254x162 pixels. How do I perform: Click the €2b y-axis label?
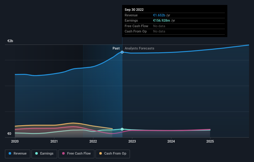point(10,41)
